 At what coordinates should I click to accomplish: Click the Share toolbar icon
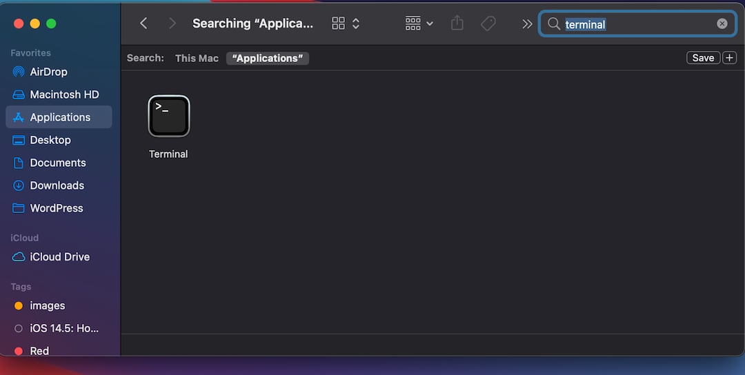click(457, 23)
